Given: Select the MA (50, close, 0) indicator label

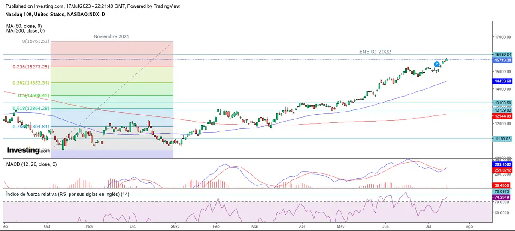Looking at the screenshot, I should pyautogui.click(x=25, y=26).
